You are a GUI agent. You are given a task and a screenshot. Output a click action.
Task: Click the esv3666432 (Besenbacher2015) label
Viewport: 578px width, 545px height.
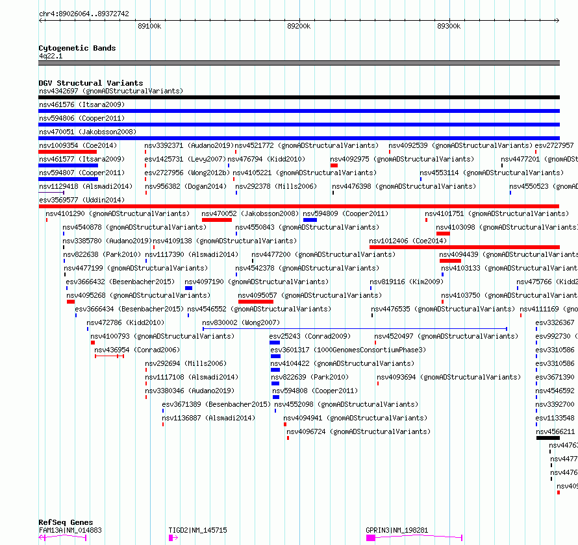tap(121, 282)
